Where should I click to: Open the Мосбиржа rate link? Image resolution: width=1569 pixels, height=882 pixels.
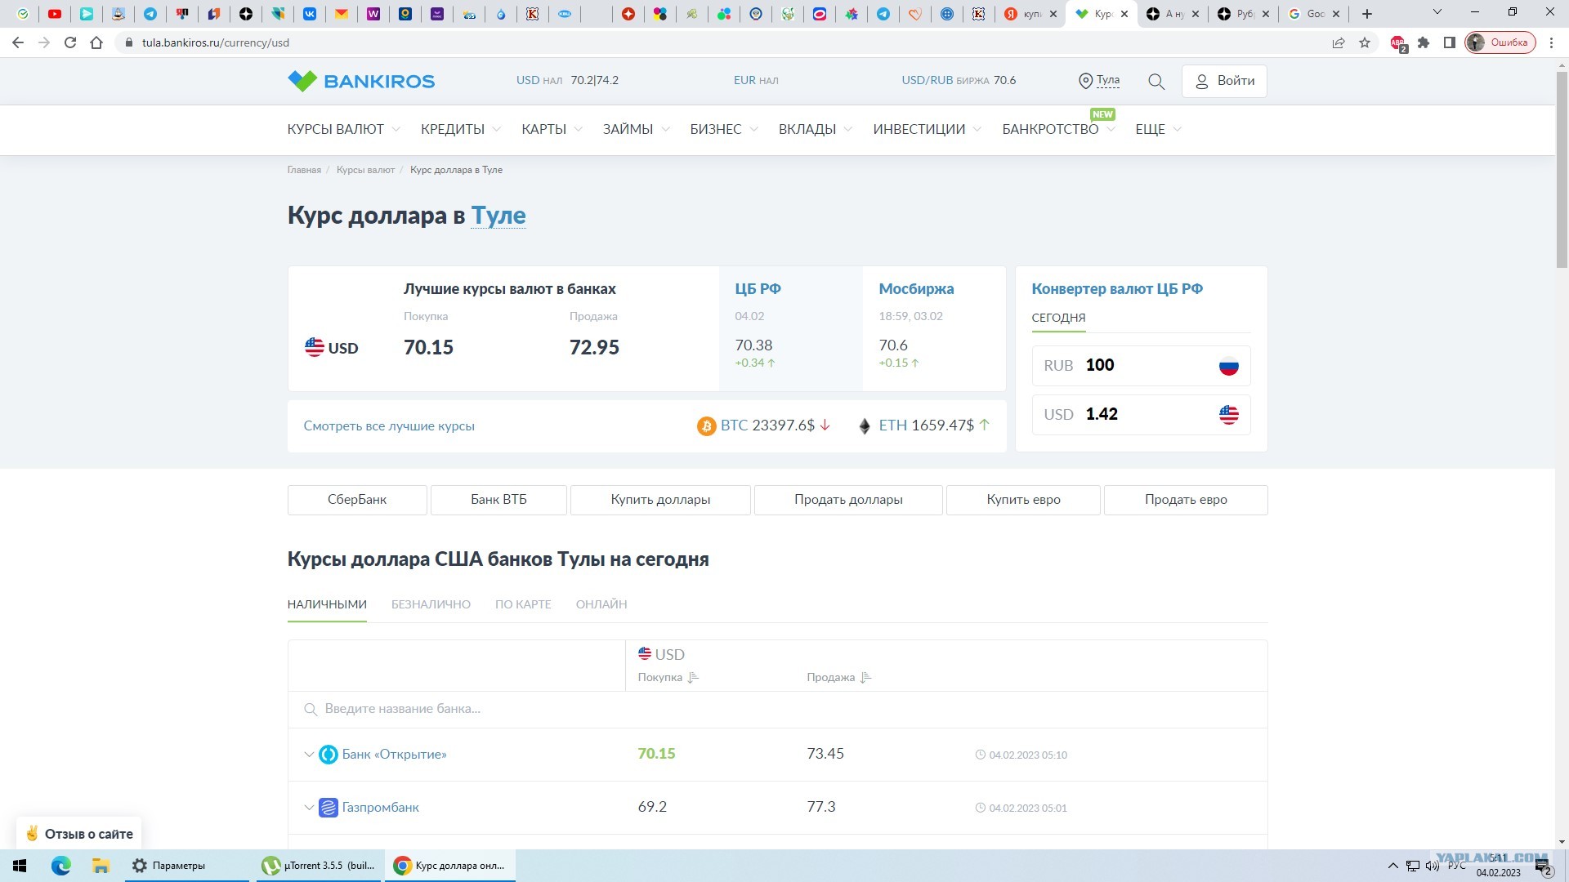[916, 289]
